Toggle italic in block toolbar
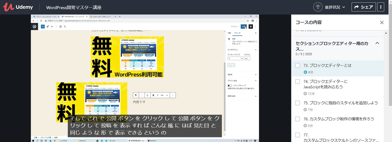Viewport: 392px width, 142px height. [x=158, y=95]
